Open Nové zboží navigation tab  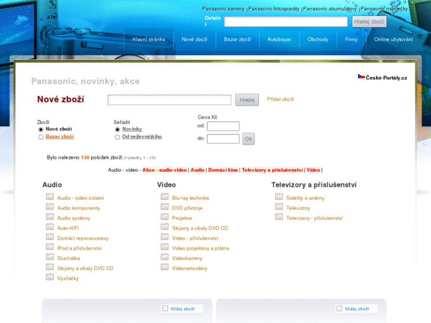194,39
